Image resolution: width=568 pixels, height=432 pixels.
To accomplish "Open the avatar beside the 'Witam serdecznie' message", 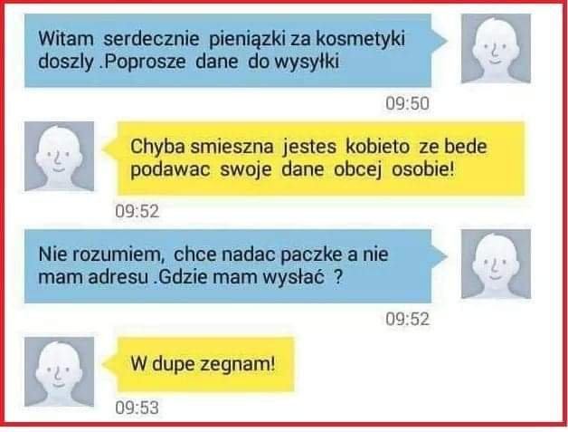I will click(496, 49).
